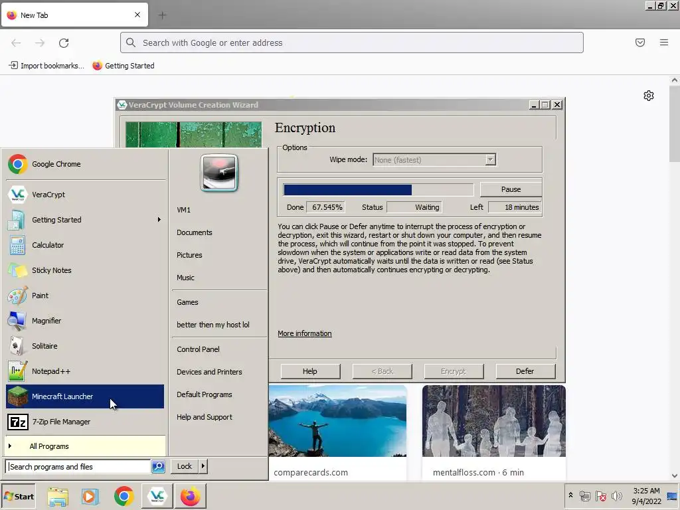Click the Left field showing 18 minutes
Image resolution: width=680 pixels, height=510 pixels.
tap(515, 207)
